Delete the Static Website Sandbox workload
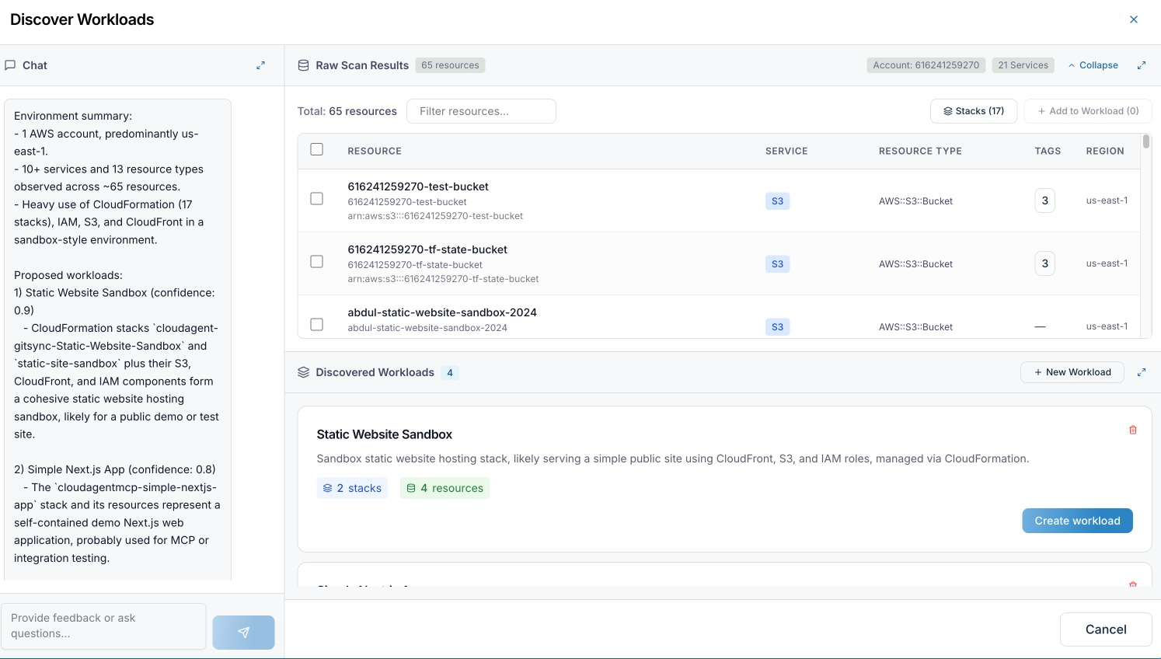Screen dimensions: 1161x659 (1132, 430)
